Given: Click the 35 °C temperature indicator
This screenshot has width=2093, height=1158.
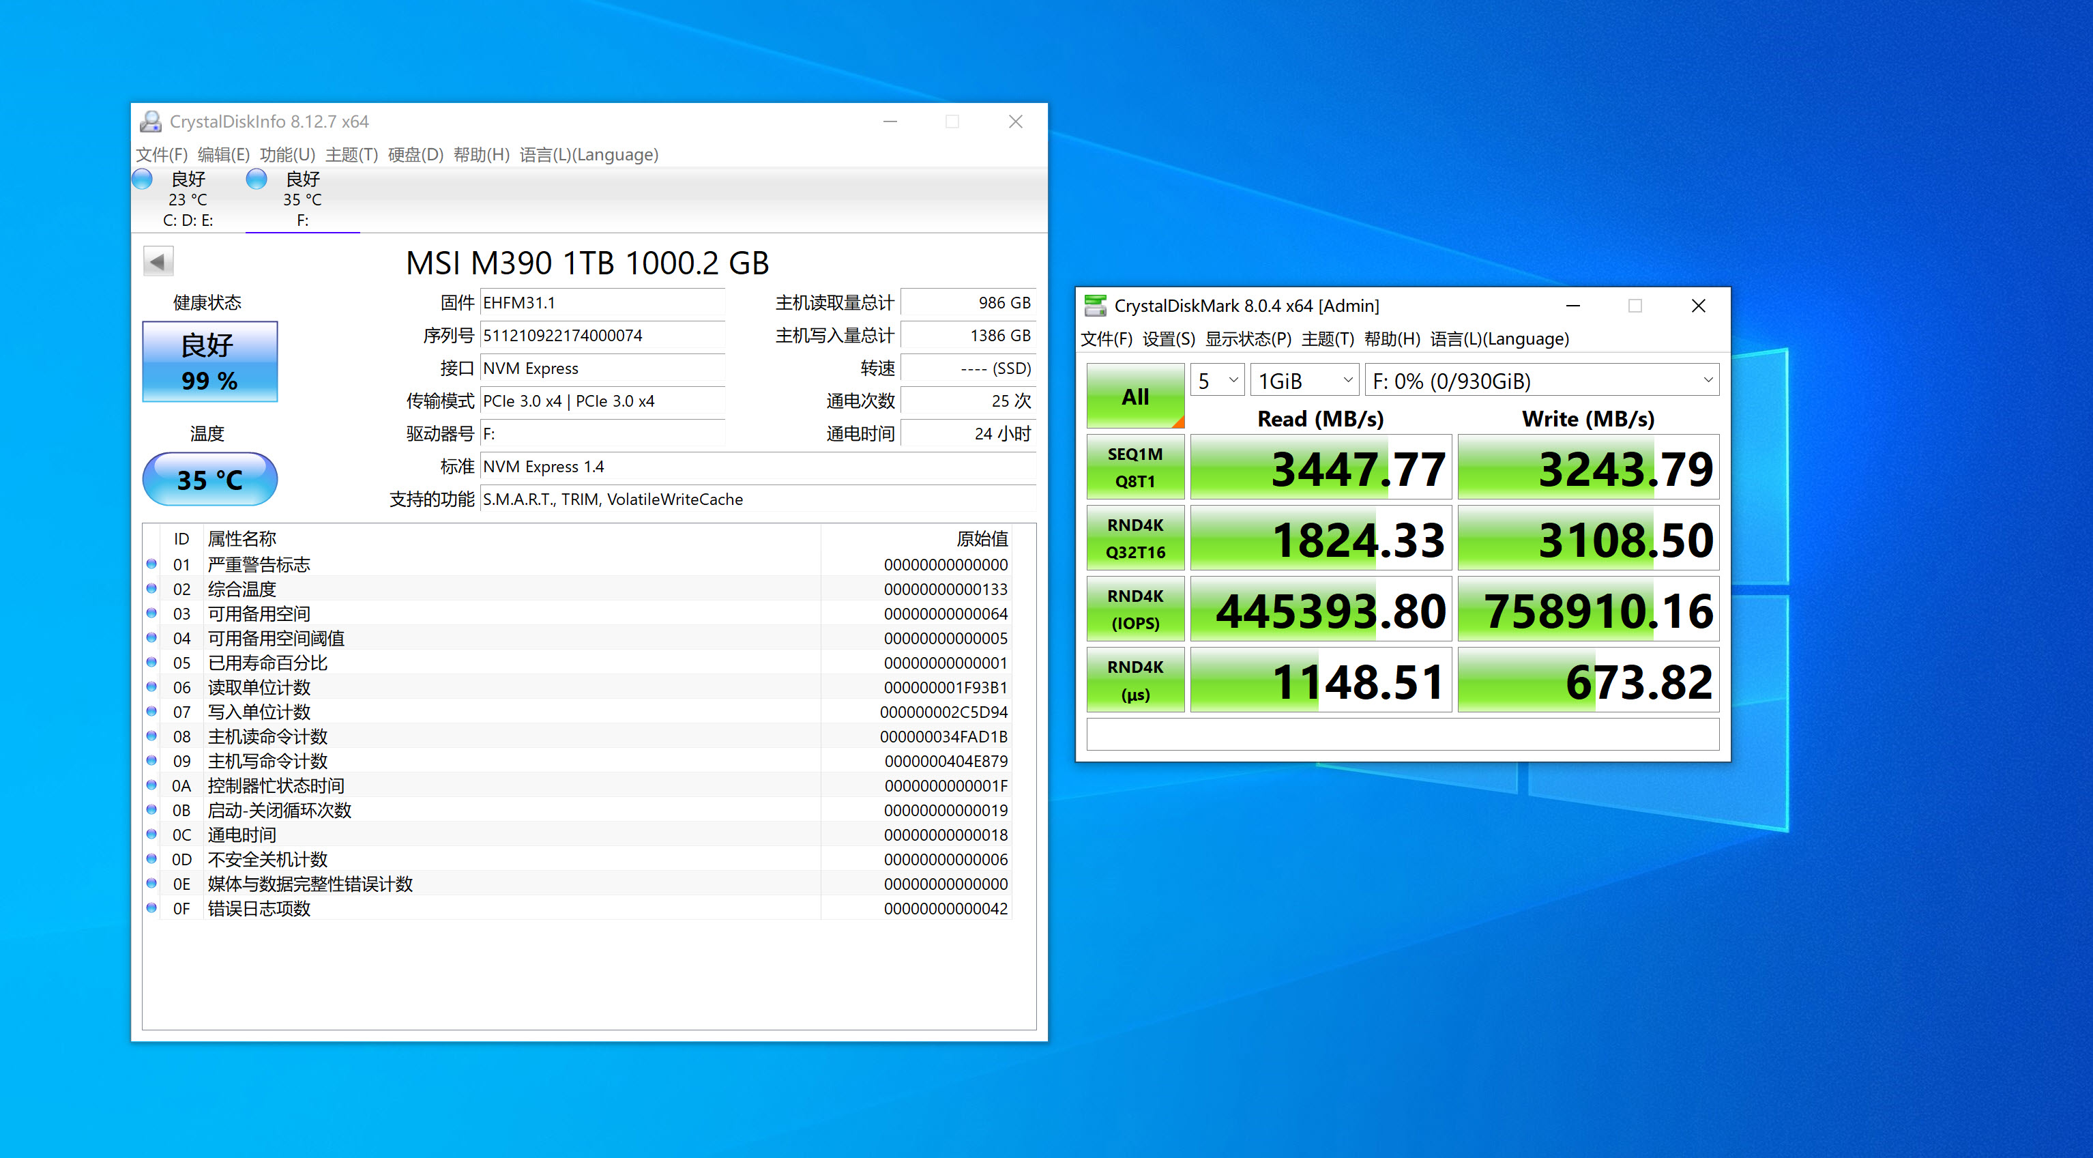Looking at the screenshot, I should tap(209, 480).
